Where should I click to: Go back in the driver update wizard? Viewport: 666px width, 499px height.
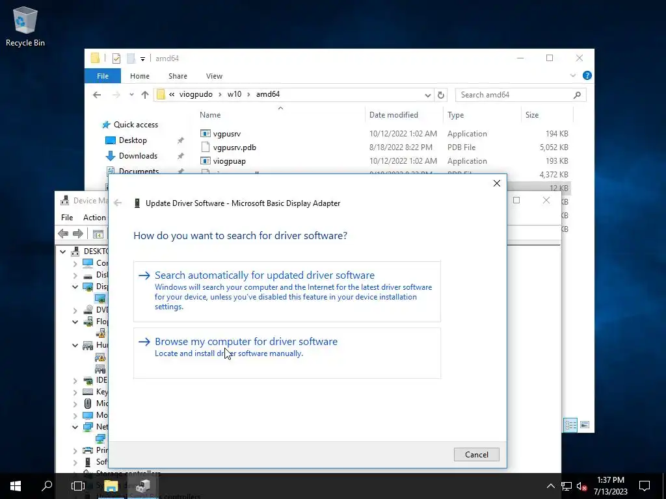(x=118, y=203)
